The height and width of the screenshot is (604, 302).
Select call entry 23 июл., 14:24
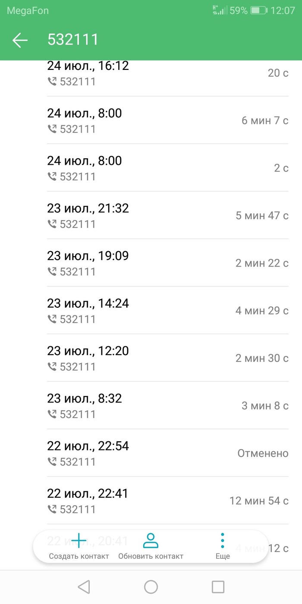click(167, 310)
